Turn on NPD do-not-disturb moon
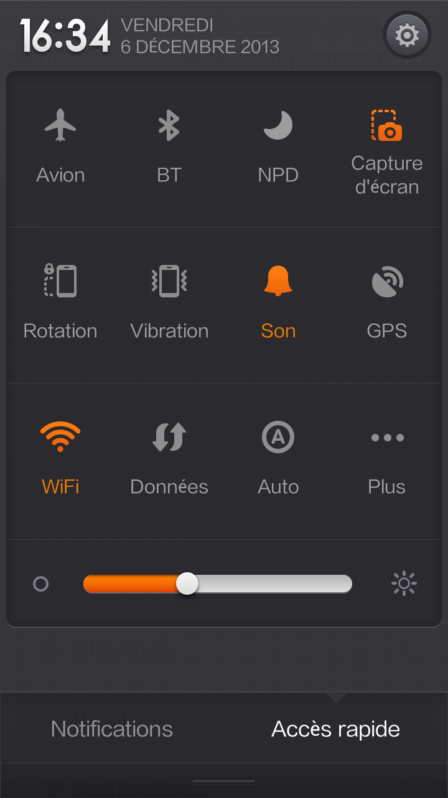The image size is (448, 798). [278, 126]
